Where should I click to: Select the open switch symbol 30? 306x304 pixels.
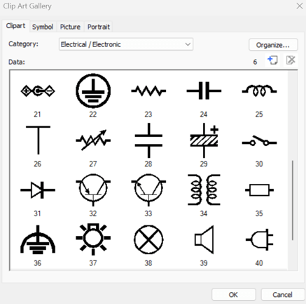[x=259, y=140]
